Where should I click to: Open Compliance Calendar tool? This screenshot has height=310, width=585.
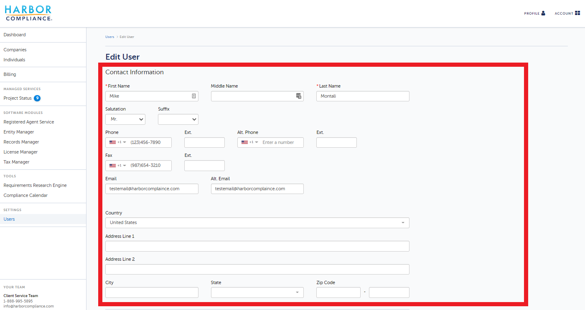click(25, 195)
